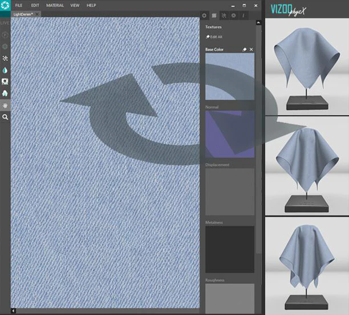Select the magnifier zoom tool
The width and height of the screenshot is (349, 315).
point(5,117)
